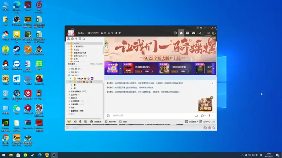
Task: Click the chat message input field
Action: 153,116
